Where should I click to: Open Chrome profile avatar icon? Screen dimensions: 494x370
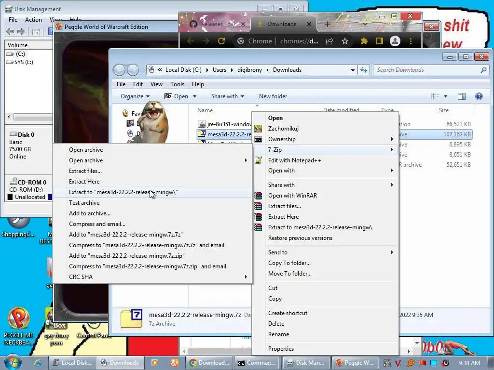point(395,41)
